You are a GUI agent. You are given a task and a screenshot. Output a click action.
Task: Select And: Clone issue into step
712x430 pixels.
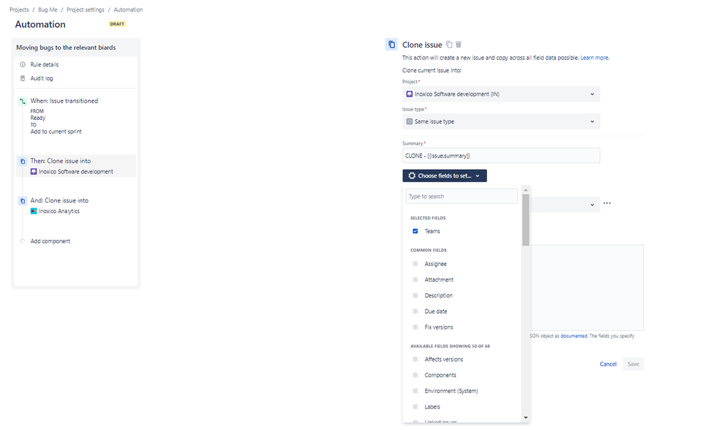pyautogui.click(x=59, y=200)
